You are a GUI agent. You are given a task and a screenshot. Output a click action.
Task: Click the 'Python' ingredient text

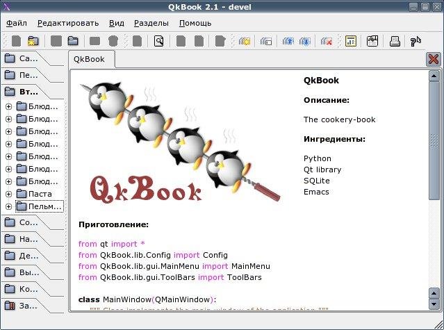(318, 158)
